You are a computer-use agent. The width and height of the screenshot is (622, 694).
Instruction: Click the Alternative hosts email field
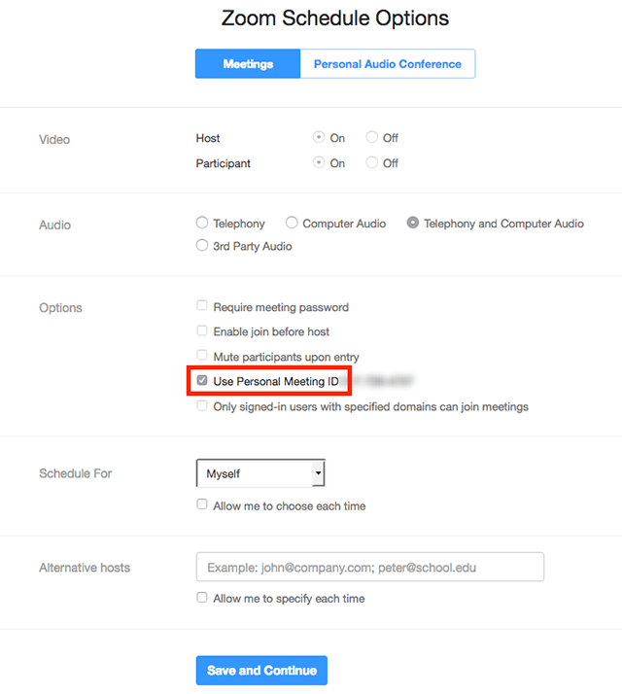370,567
